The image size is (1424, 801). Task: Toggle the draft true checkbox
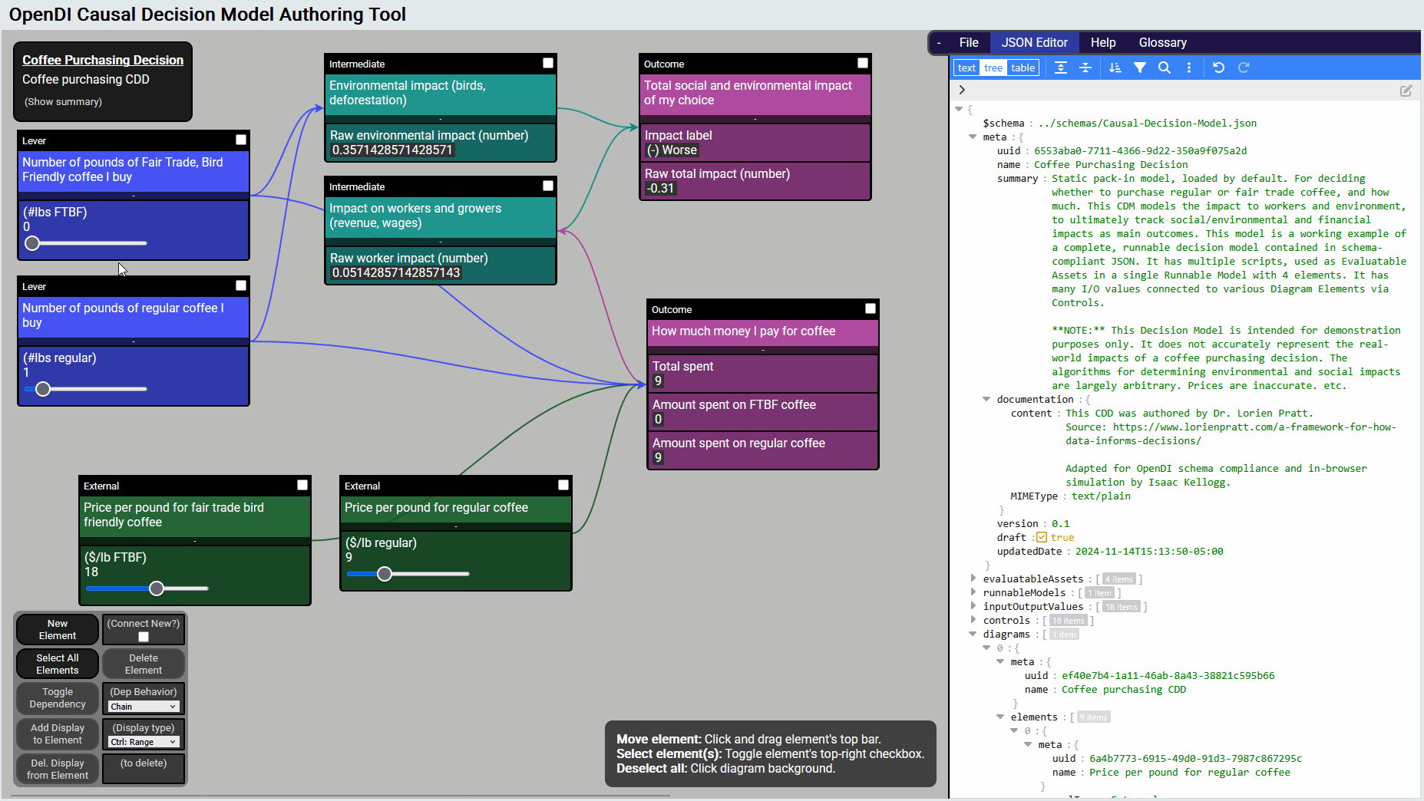click(x=1042, y=537)
